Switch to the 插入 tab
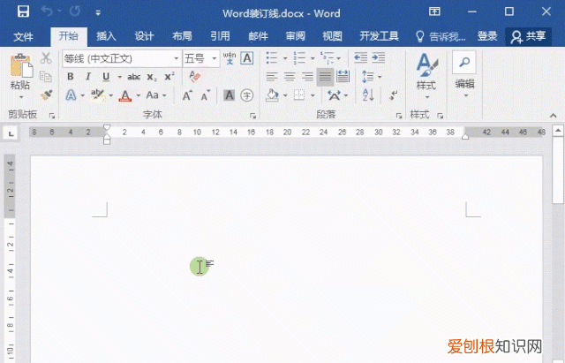Screen dimensions: 565x363 pyautogui.click(x=106, y=36)
